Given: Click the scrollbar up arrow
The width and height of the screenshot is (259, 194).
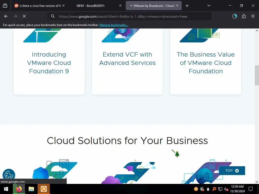Looking at the screenshot, I should pyautogui.click(x=257, y=31).
